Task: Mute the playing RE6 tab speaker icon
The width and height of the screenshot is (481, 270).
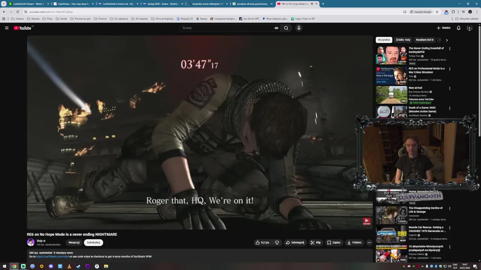Action: point(312,4)
